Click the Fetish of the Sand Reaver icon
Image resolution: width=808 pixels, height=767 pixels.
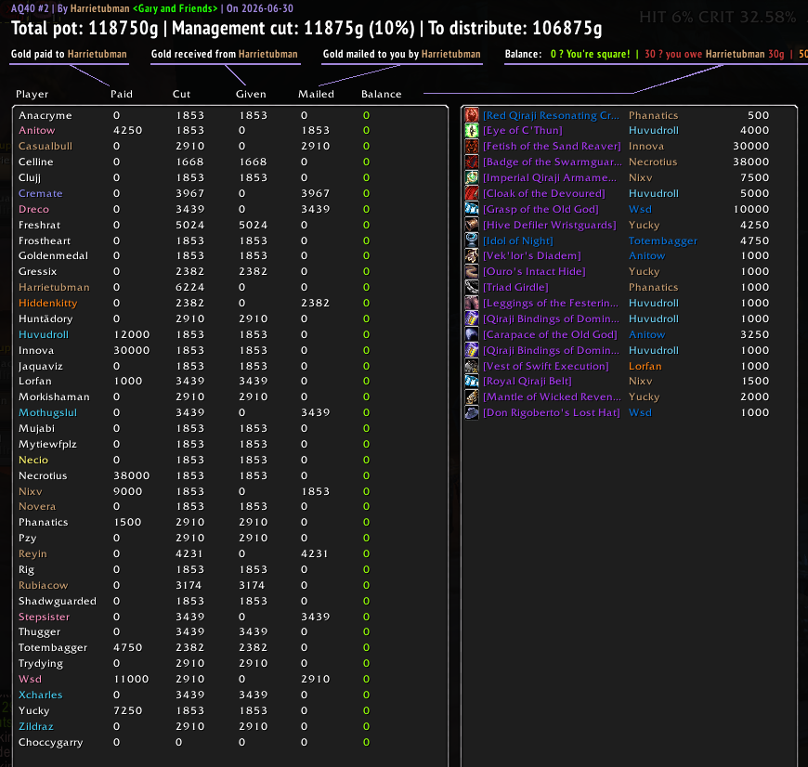pos(472,147)
